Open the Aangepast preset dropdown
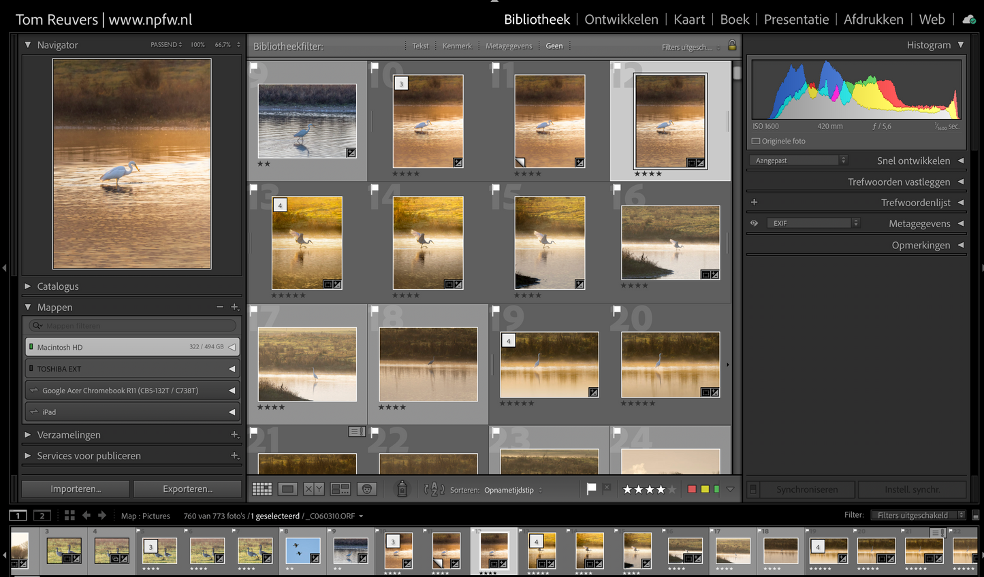 pyautogui.click(x=799, y=161)
